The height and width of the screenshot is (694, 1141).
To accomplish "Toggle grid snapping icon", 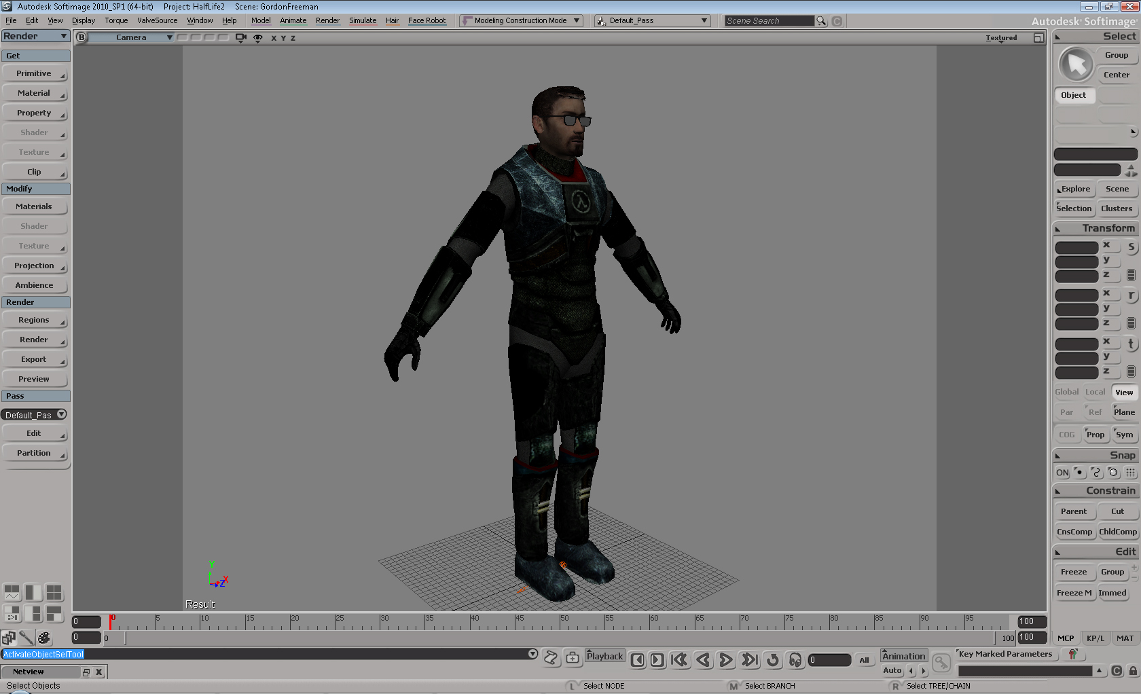I will (x=1130, y=473).
